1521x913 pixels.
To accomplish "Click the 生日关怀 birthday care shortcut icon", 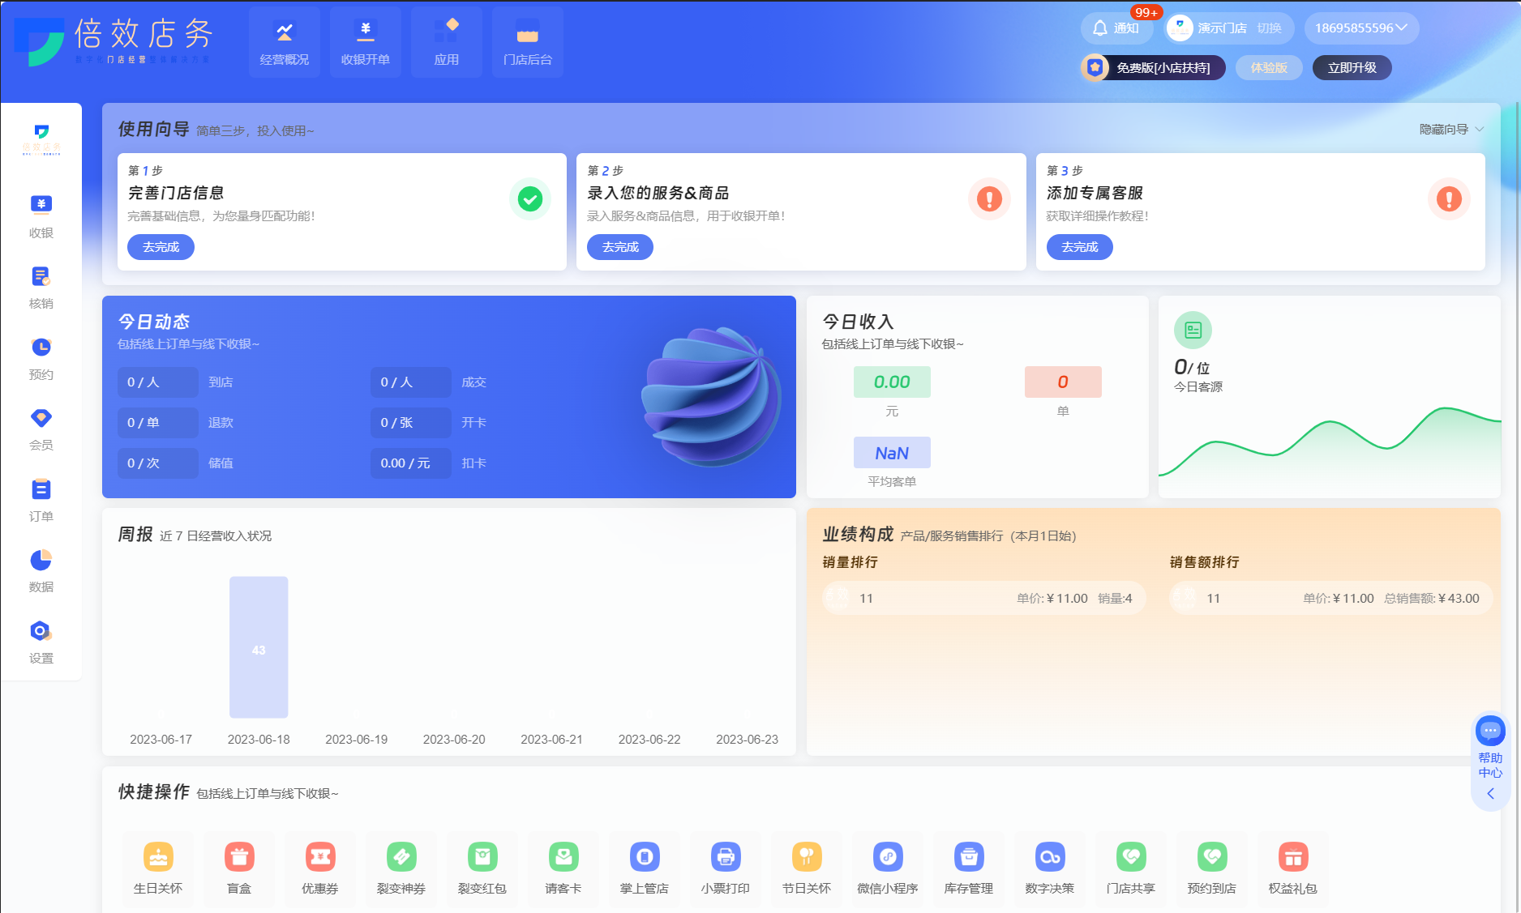I will click(x=158, y=857).
